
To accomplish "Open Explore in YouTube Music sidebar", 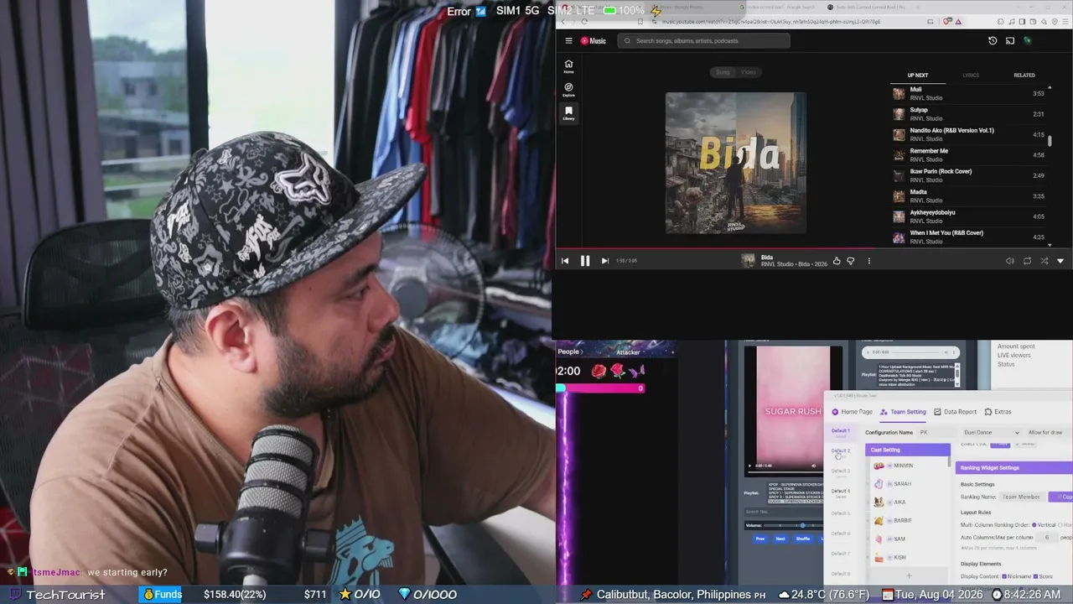I will click(568, 90).
